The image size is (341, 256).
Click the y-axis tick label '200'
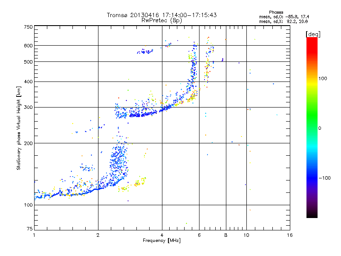28,143
